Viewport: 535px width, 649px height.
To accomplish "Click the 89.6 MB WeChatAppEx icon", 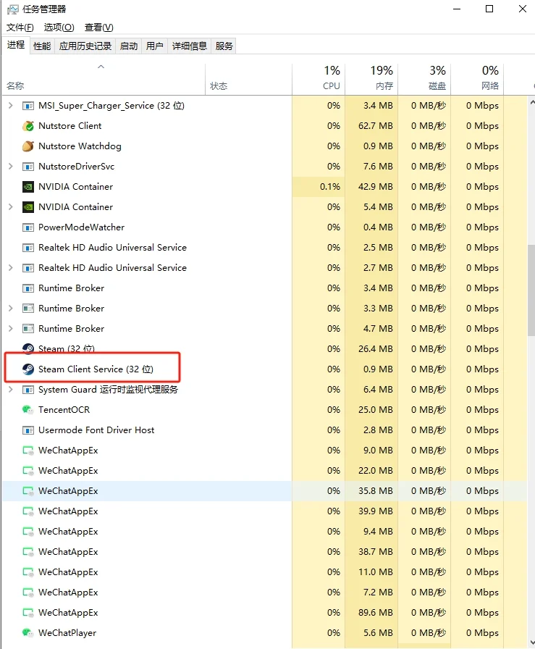I will pos(28,613).
